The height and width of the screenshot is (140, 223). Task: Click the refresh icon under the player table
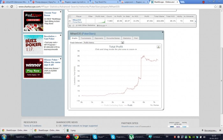[73, 26]
